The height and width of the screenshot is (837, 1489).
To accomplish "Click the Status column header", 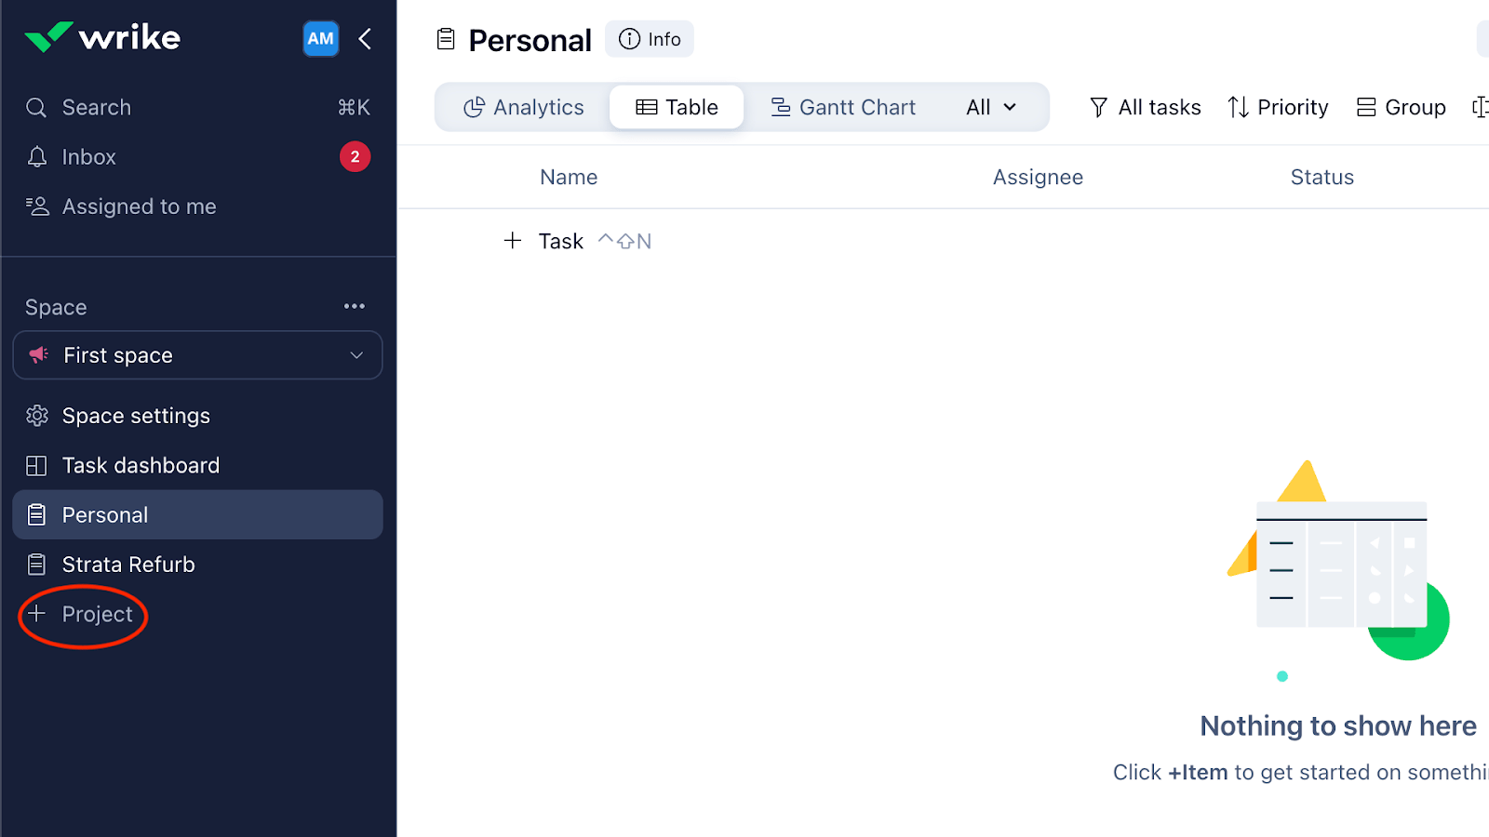I will click(1321, 177).
